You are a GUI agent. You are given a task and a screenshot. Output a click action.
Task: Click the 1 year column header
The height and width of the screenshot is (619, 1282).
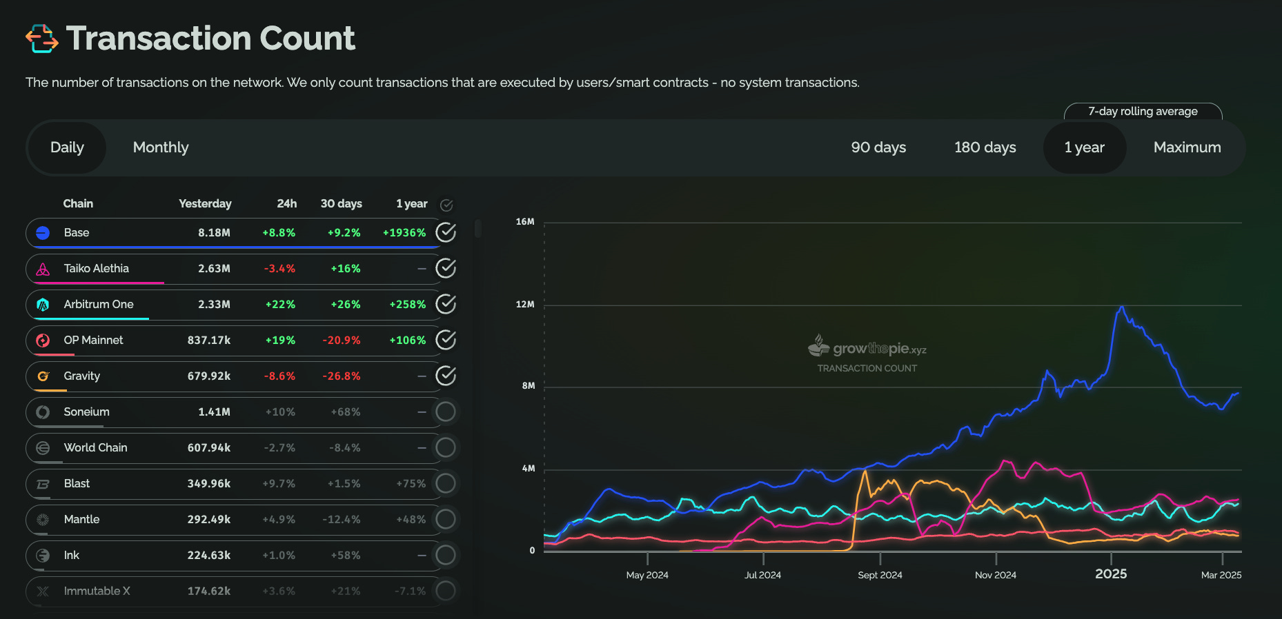(x=412, y=204)
